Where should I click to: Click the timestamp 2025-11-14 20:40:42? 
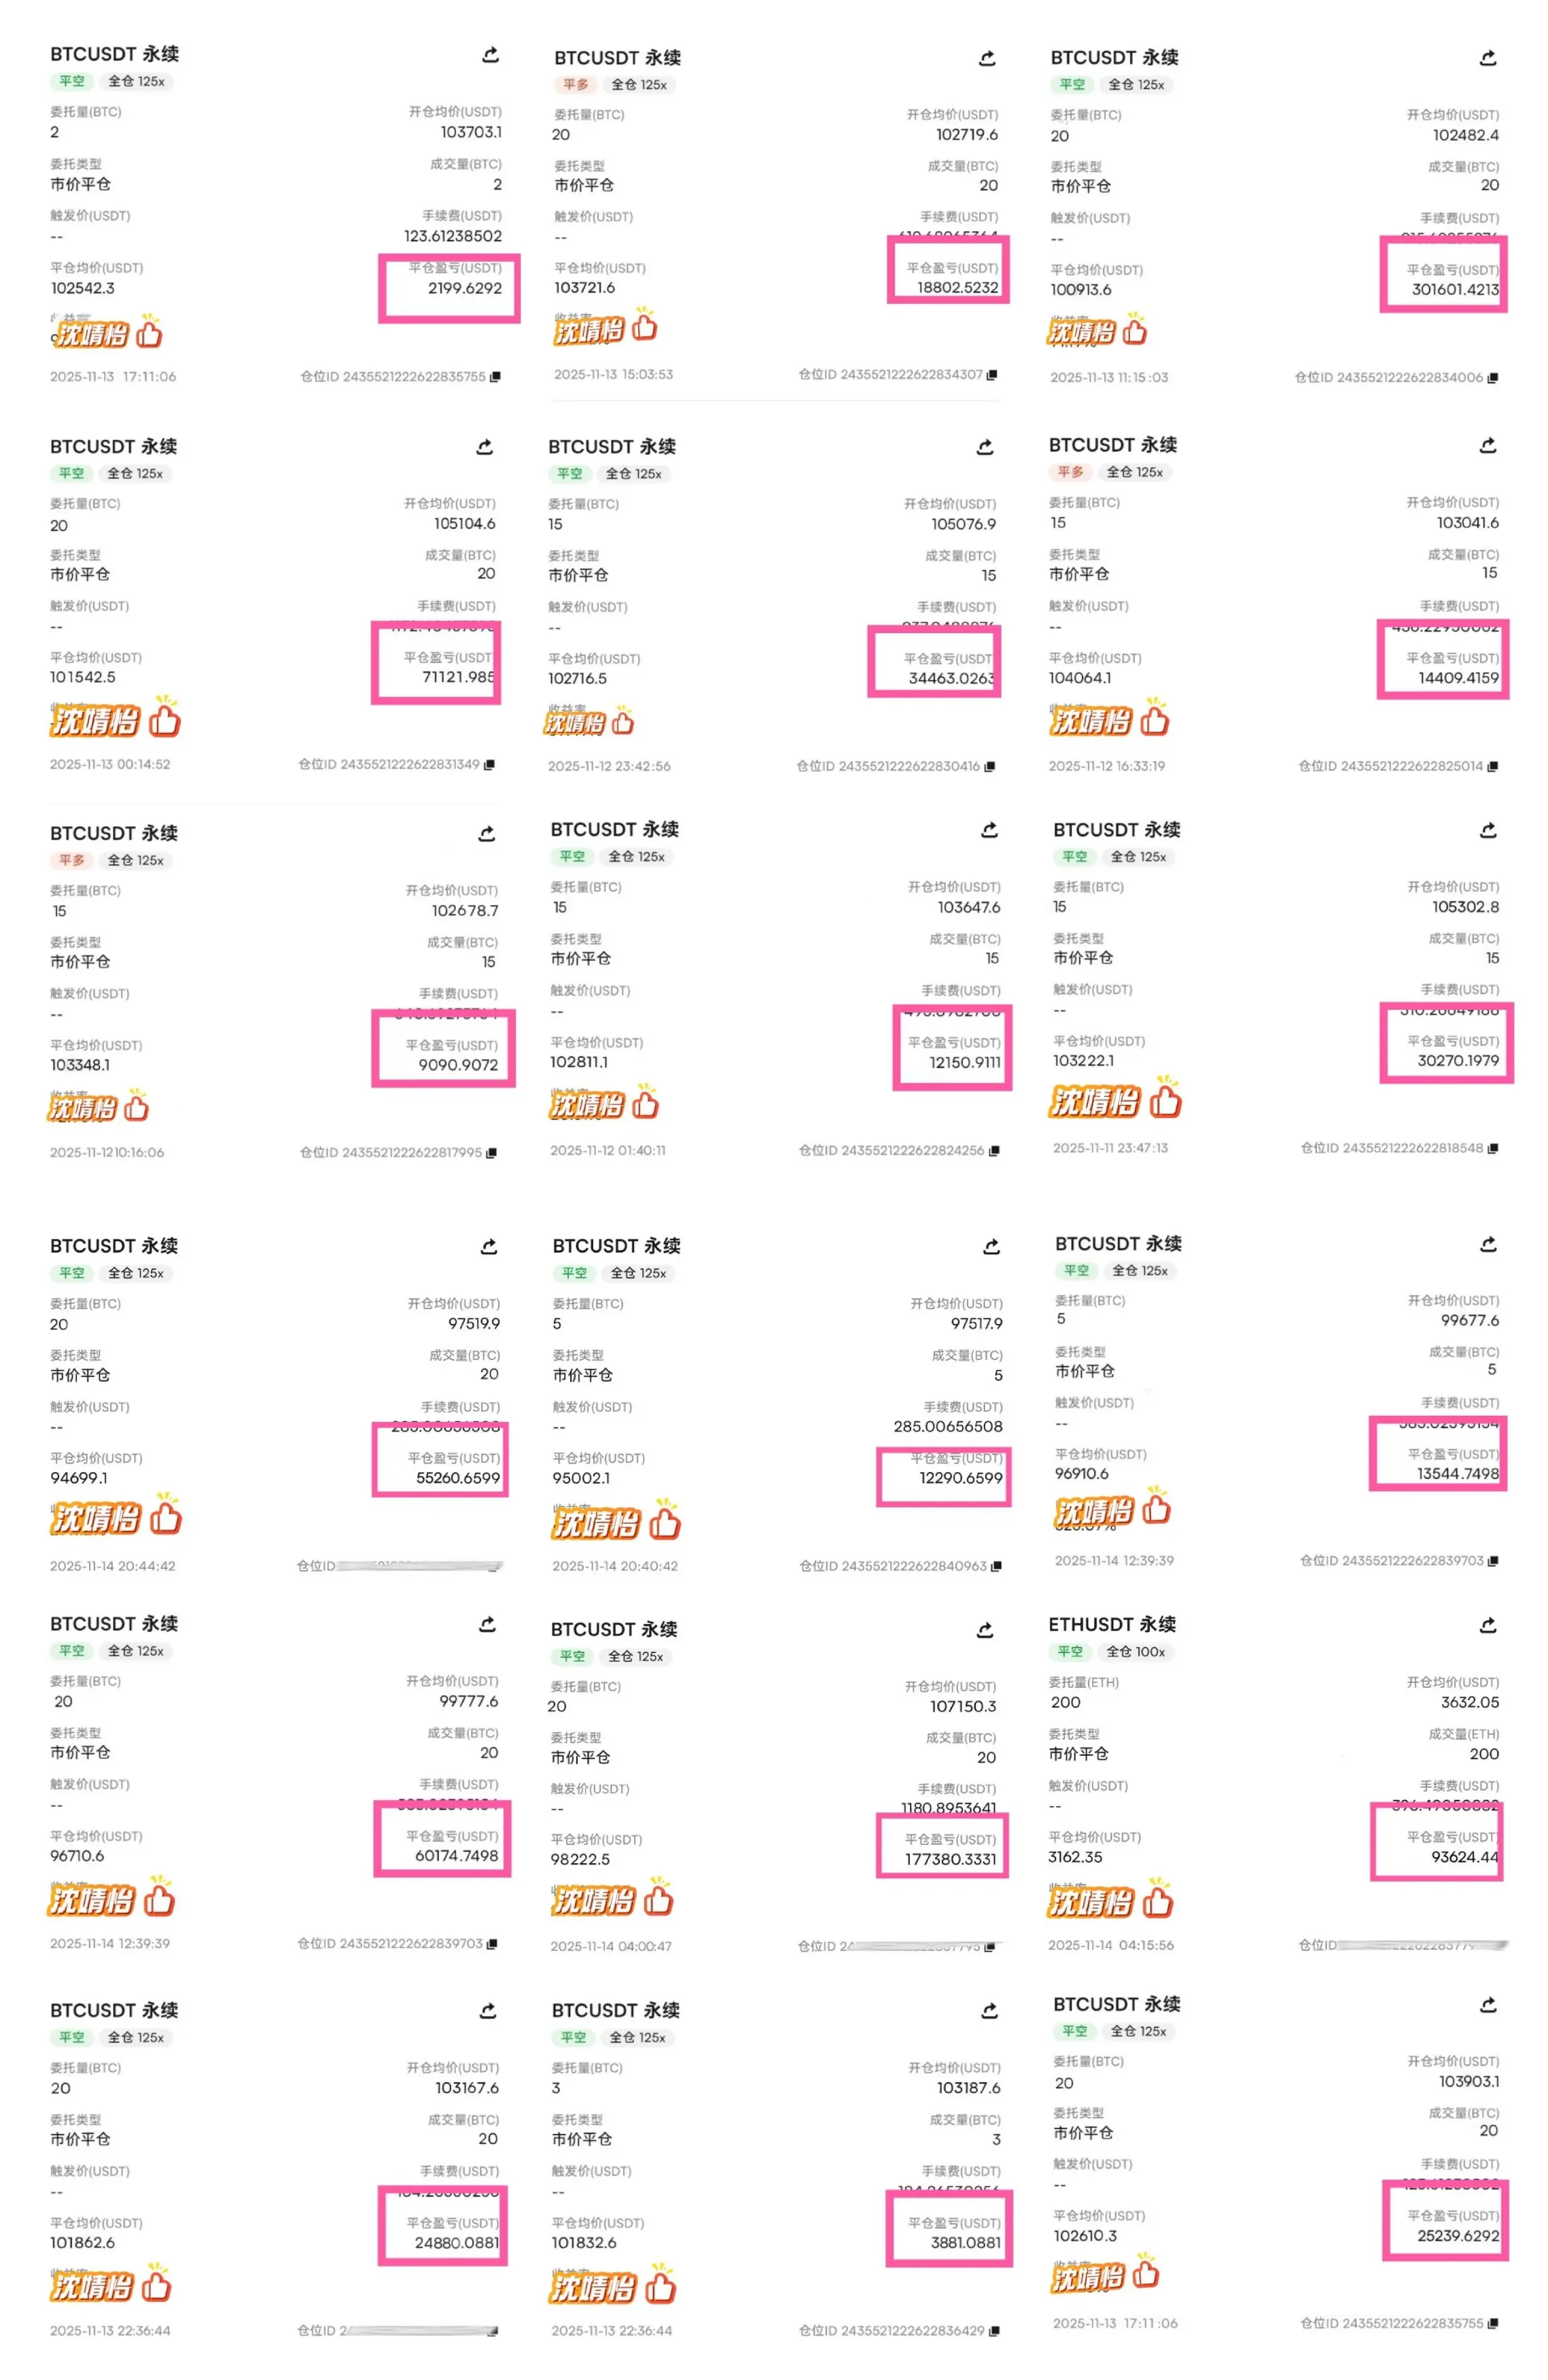pos(614,1566)
